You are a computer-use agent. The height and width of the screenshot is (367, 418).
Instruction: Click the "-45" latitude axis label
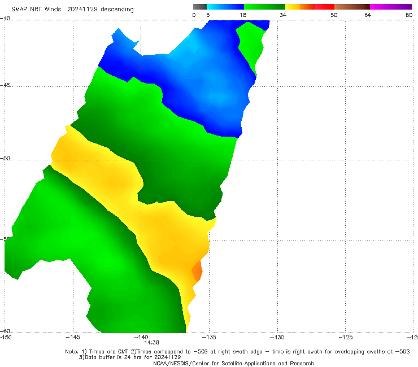pyautogui.click(x=5, y=85)
